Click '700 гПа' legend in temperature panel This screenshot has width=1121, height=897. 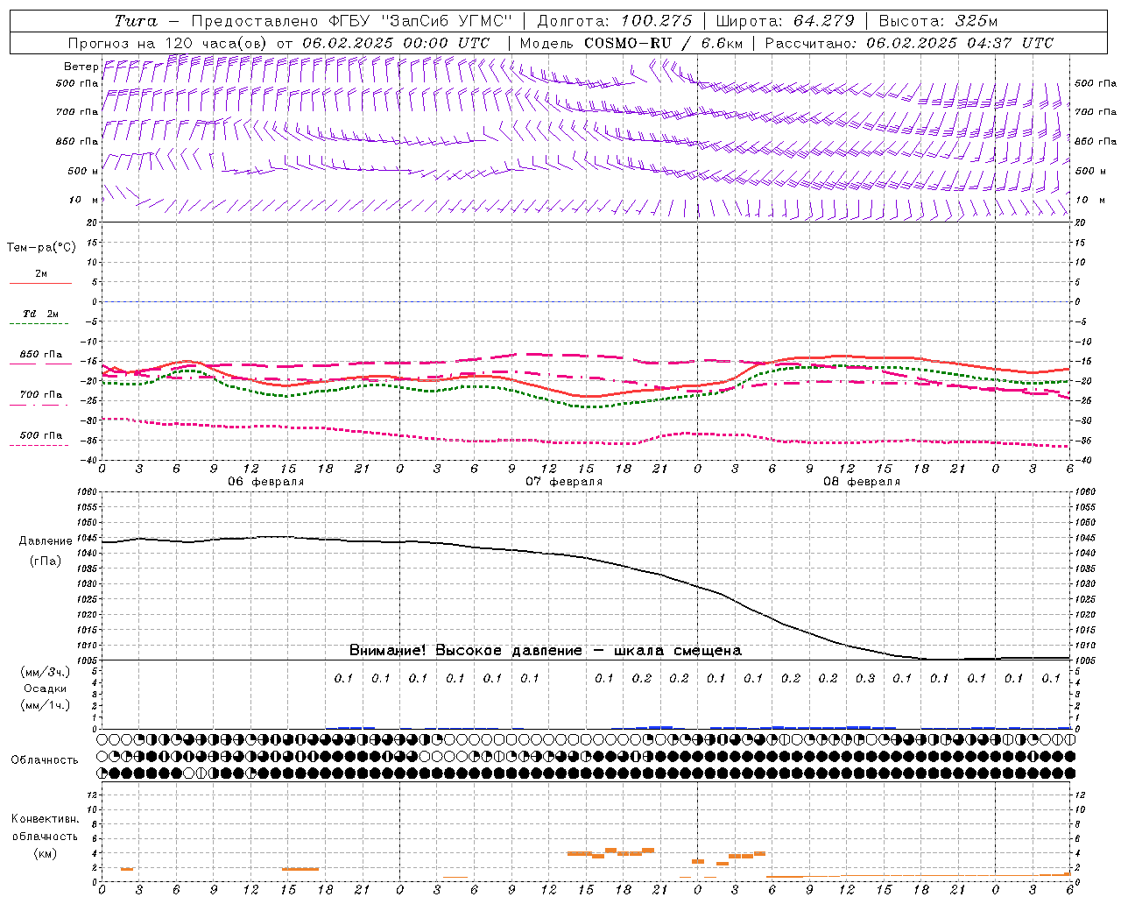(40, 394)
